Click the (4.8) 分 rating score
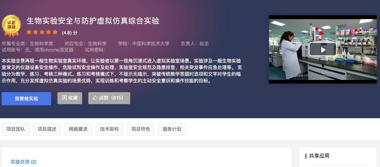 click(70, 33)
